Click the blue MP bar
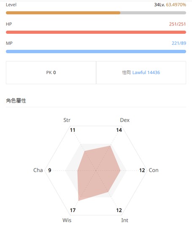This screenshot has width=192, height=228. click(96, 52)
